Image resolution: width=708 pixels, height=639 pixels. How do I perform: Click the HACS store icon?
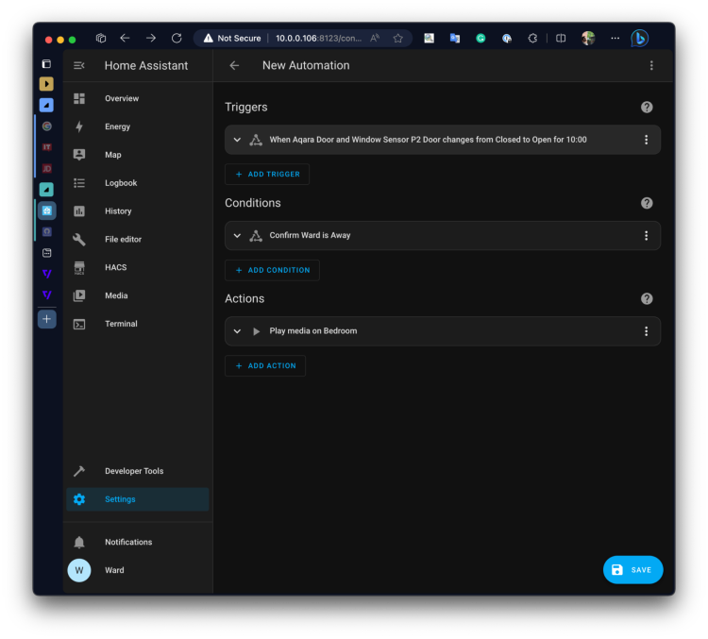[x=79, y=267]
